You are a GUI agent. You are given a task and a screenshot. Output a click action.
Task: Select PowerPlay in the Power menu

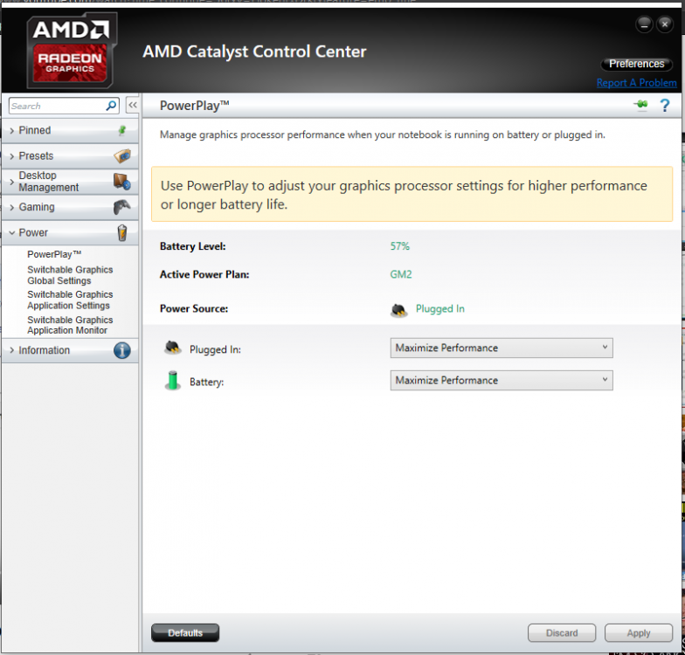54,254
